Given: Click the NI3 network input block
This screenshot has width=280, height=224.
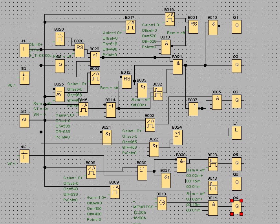Looking at the screenshot, I should point(24,156).
